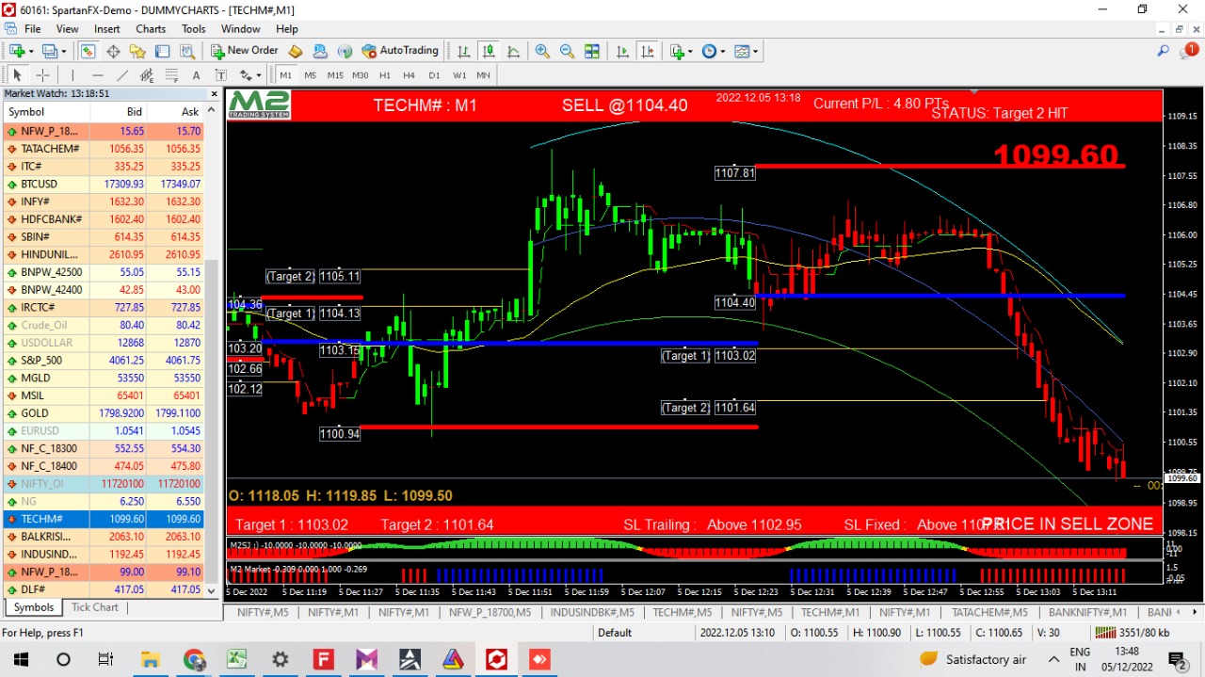Toggle chart shift
Viewport: 1205px width, 677px height.
(648, 51)
